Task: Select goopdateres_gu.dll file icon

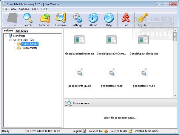Action: click(x=79, y=73)
